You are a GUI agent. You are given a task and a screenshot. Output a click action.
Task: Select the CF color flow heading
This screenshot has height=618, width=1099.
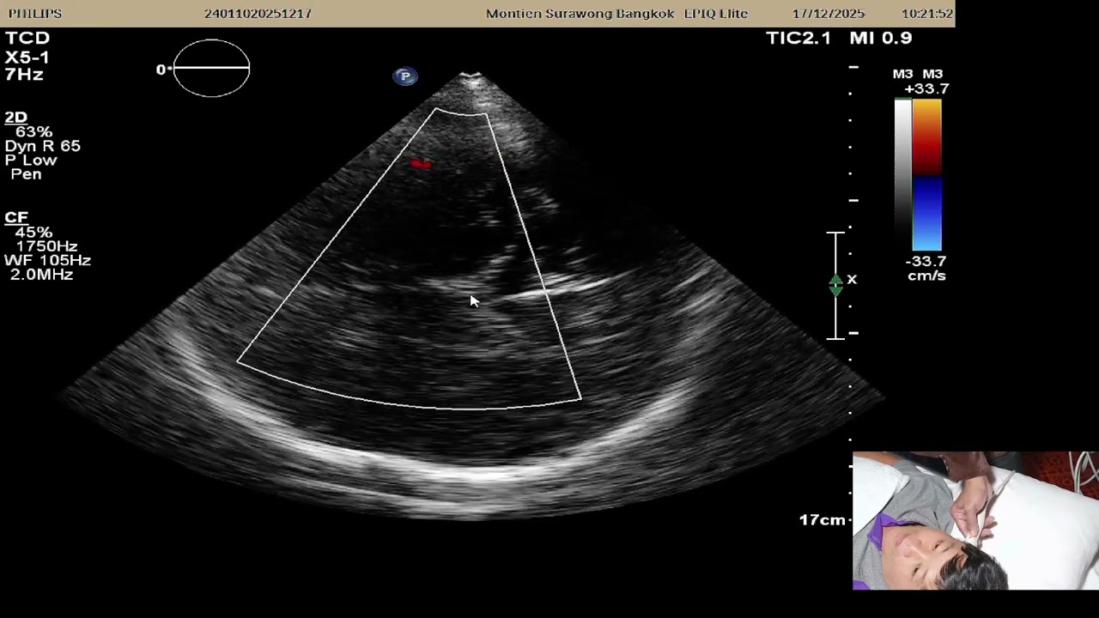tap(16, 218)
